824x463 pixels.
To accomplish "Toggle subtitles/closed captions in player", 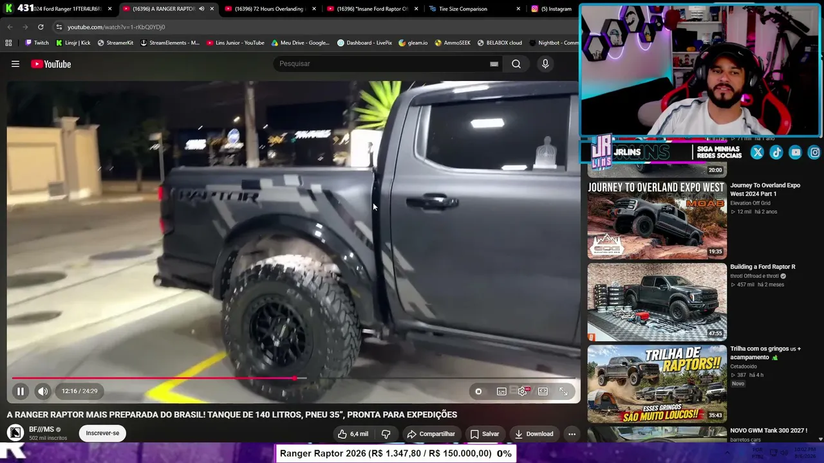I will pos(501,391).
